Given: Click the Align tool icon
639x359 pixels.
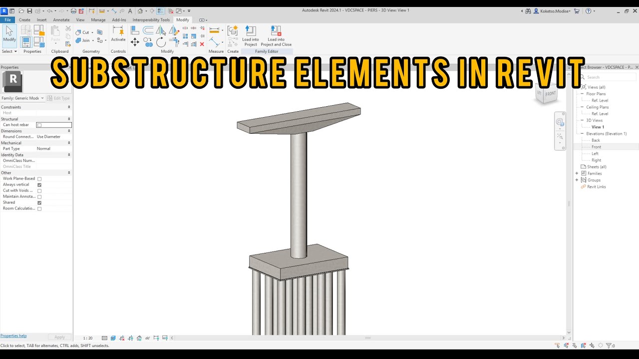Looking at the screenshot, I should [x=135, y=30].
